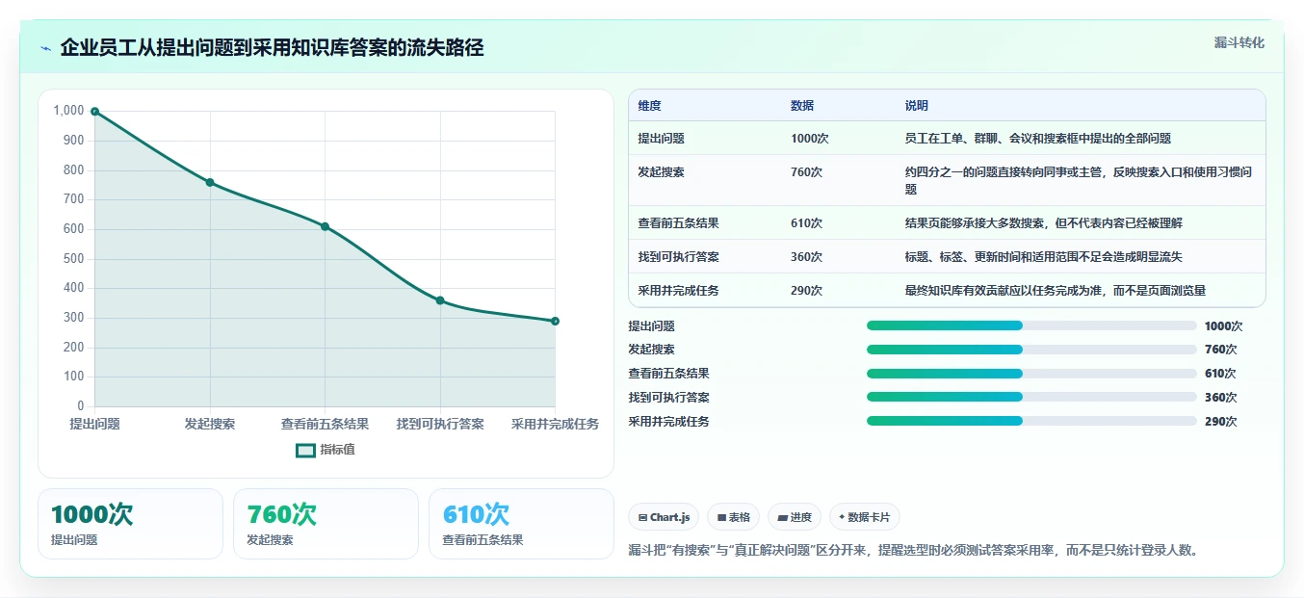Screen dimensions: 1304x598
Task: Click the description starting 最终知识库有效贡献
Action: tap(1056, 291)
